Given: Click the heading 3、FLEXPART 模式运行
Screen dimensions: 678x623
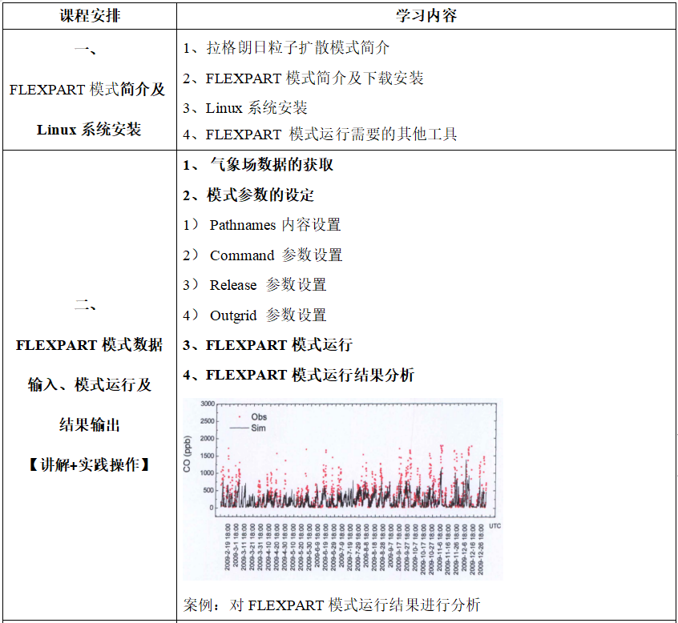Looking at the screenshot, I should 267,345.
